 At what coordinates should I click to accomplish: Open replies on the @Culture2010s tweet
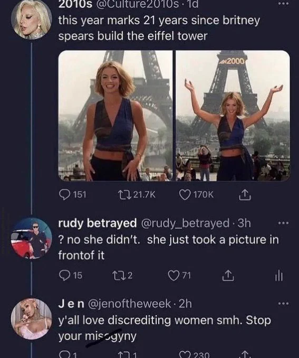[72, 195]
